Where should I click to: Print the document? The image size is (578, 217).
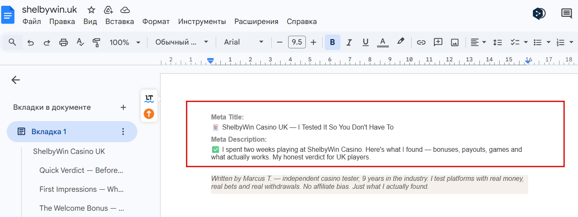63,42
